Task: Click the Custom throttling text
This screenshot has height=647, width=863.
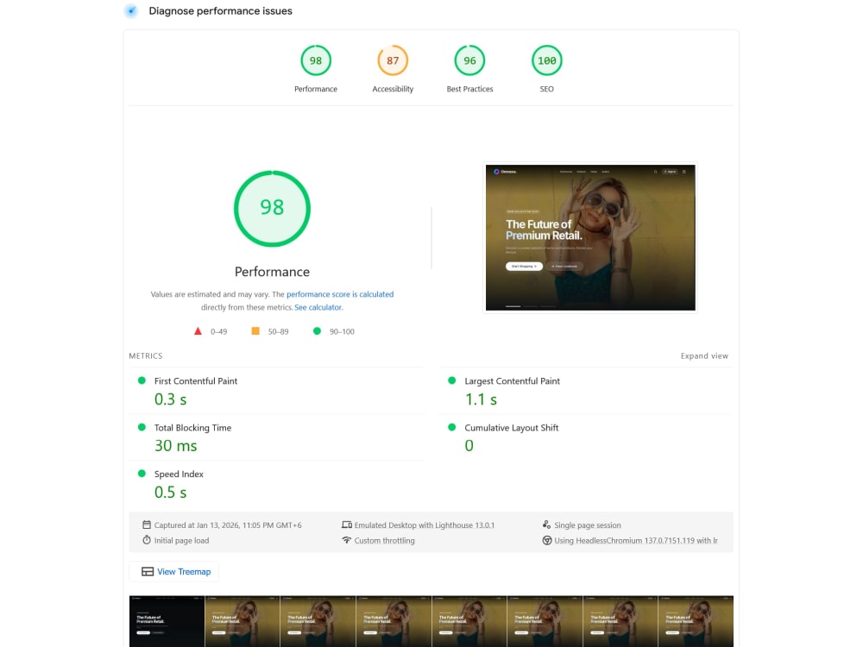Action: click(384, 541)
